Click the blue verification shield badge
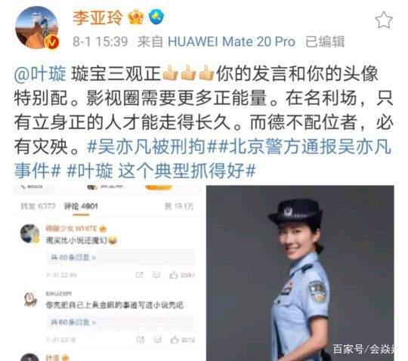 tap(156, 17)
